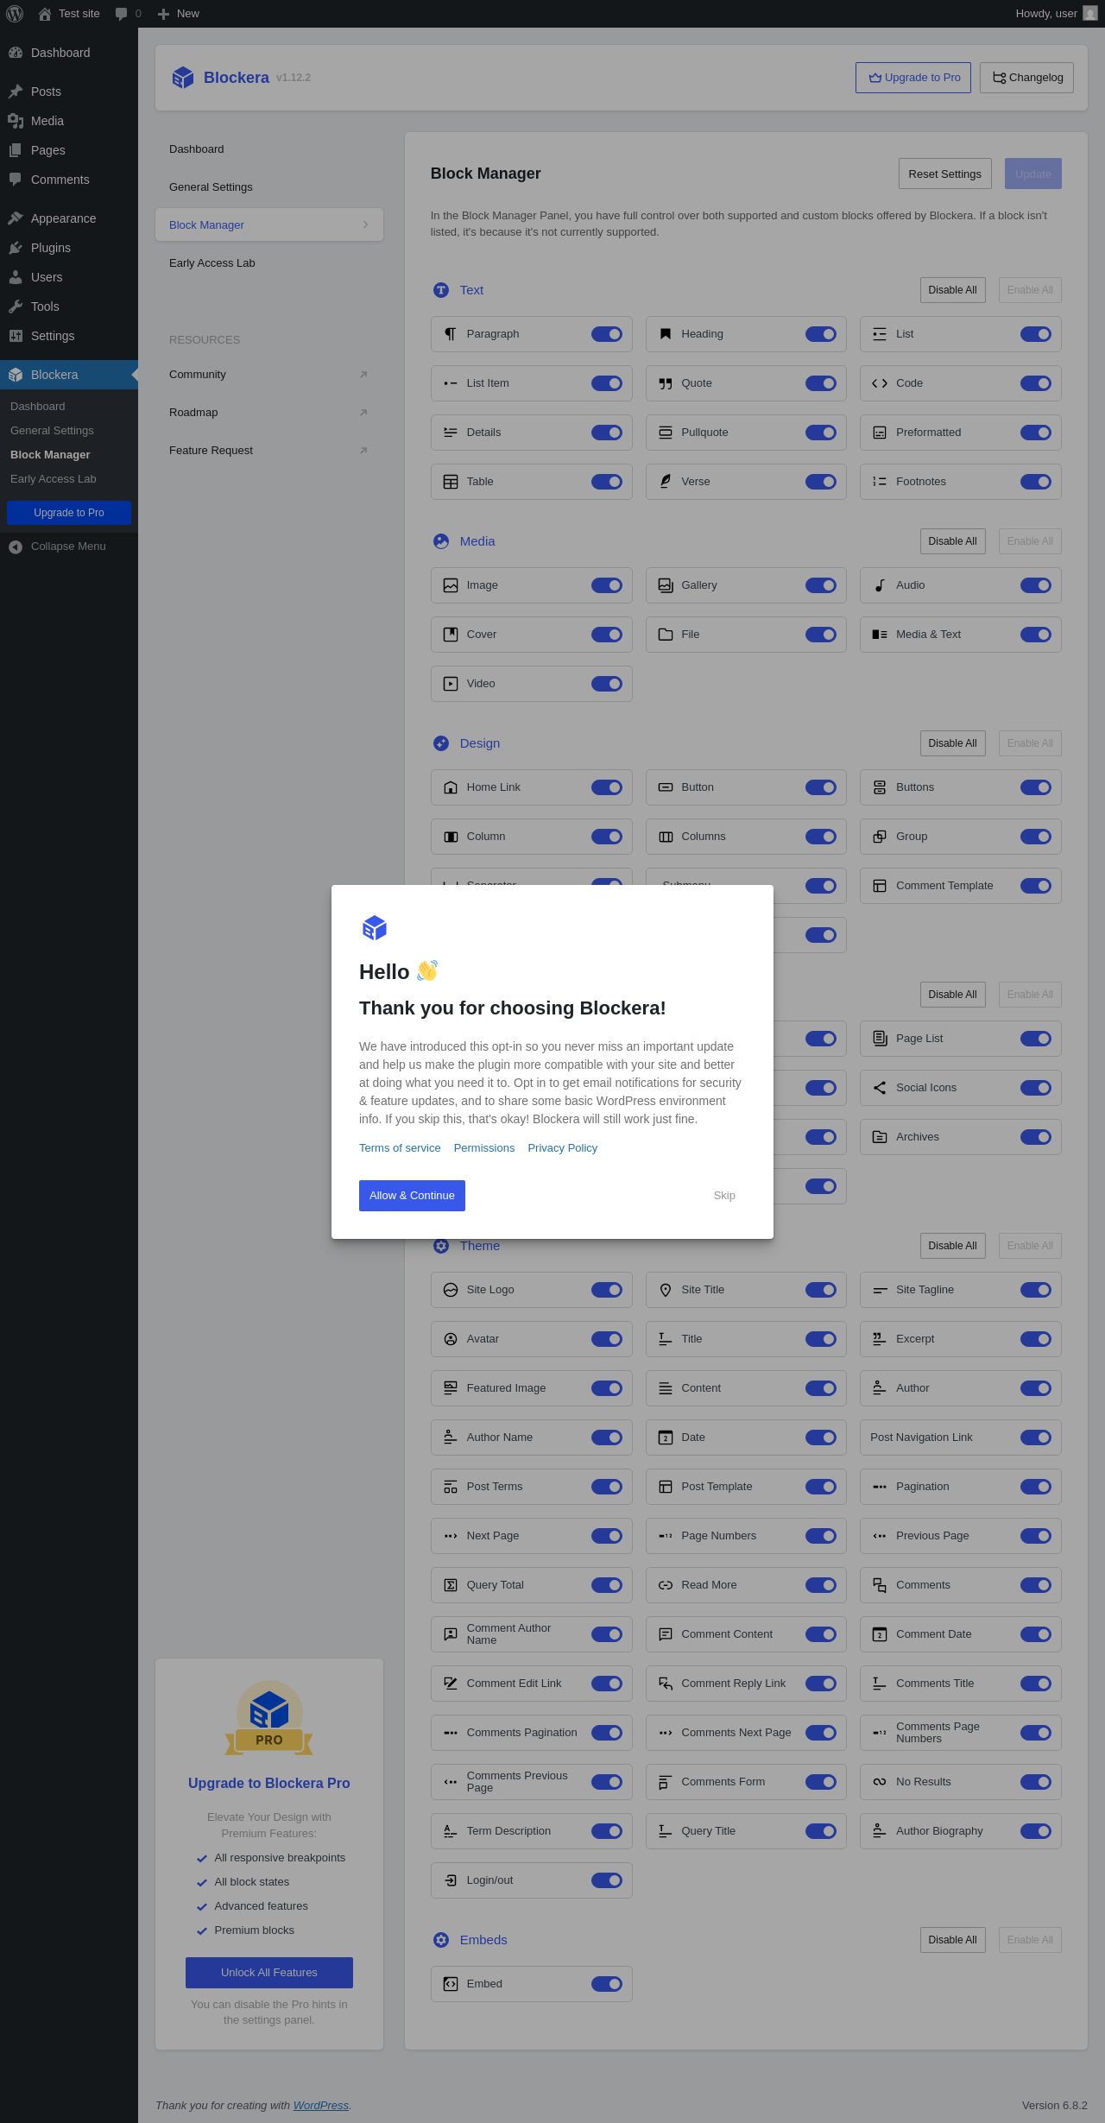This screenshot has width=1105, height=2123.
Task: Open the Test site home icon
Action: point(45,14)
